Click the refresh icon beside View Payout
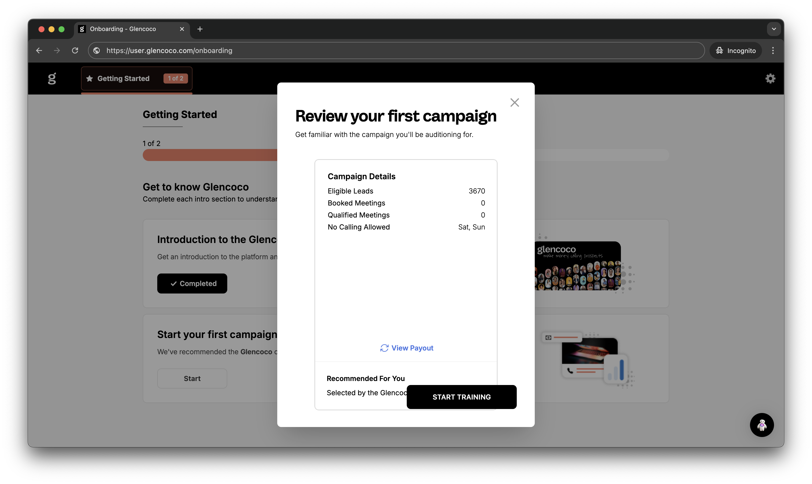This screenshot has height=484, width=812. (x=384, y=348)
